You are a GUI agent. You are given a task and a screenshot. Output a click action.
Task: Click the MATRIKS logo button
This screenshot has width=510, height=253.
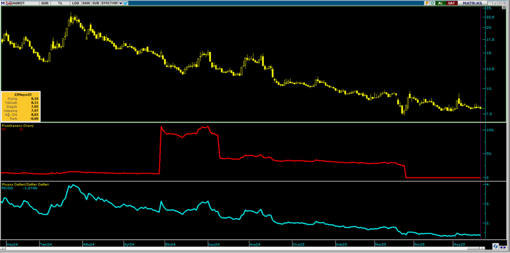472,3
